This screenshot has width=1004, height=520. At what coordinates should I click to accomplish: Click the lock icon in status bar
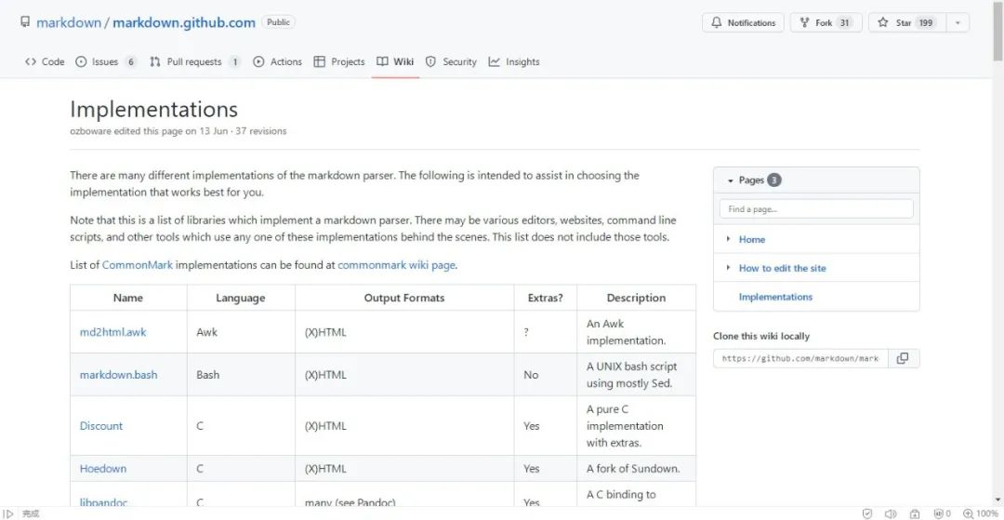915,513
